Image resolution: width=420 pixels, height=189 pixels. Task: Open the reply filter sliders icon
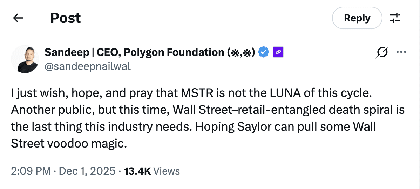[x=395, y=18]
